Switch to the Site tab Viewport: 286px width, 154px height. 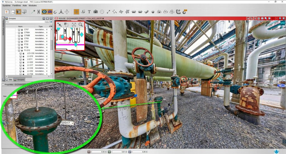pyautogui.click(x=9, y=80)
